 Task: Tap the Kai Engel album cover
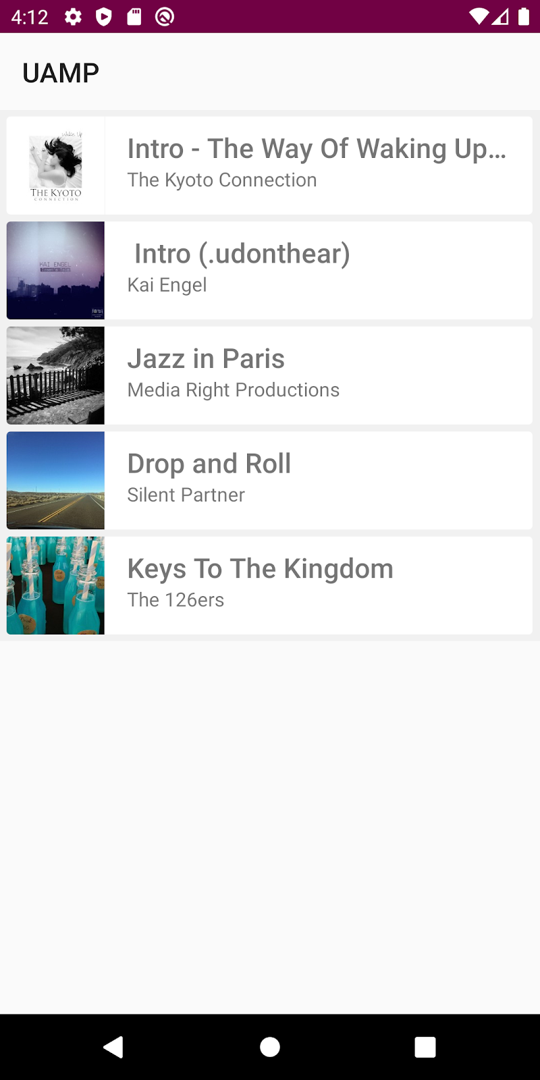pos(55,271)
